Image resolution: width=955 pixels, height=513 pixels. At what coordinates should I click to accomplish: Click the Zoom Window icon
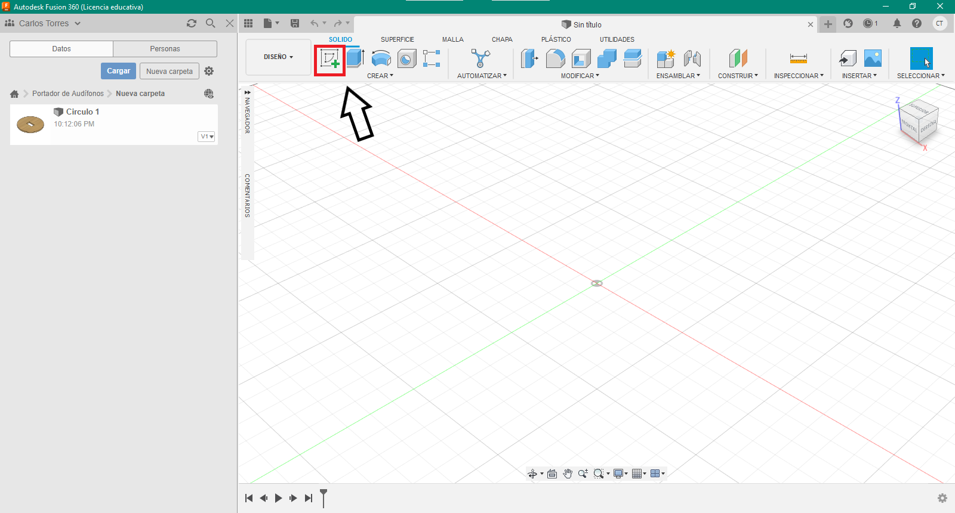click(x=599, y=474)
